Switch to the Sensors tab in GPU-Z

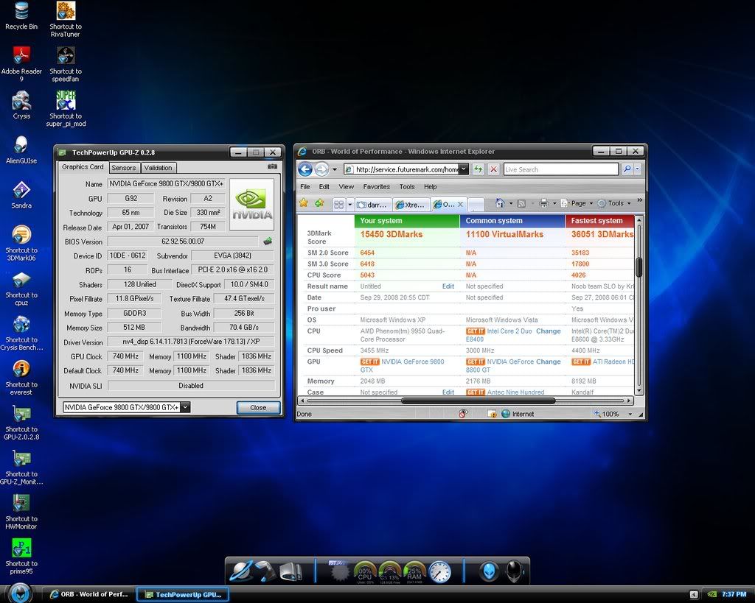coord(124,168)
